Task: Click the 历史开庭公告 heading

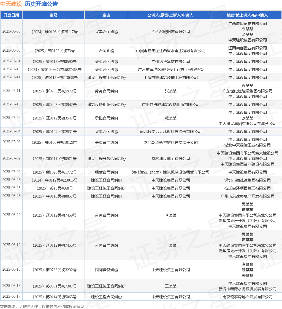Action: [x=41, y=4]
